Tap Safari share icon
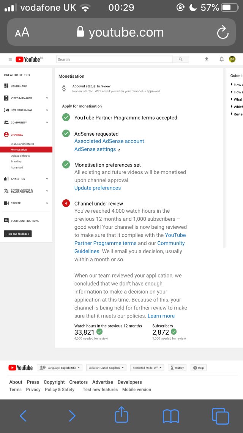Image resolution: width=243 pixels, height=433 pixels. (121, 415)
